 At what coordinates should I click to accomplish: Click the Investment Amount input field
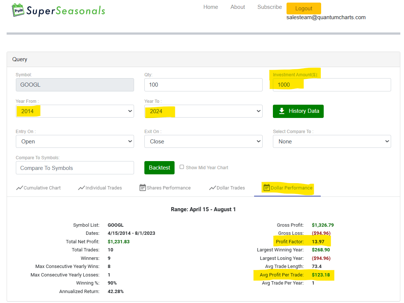[332, 84]
